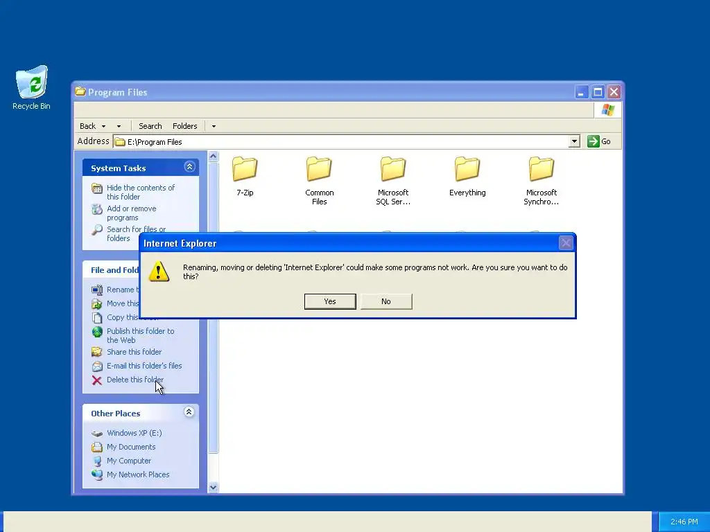710x532 pixels.
Task: Click the E-mail folder's files envelope icon
Action: point(97,366)
